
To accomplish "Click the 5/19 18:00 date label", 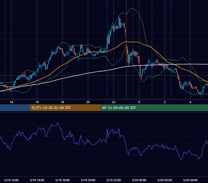I will pyautogui.click(x=62, y=180).
